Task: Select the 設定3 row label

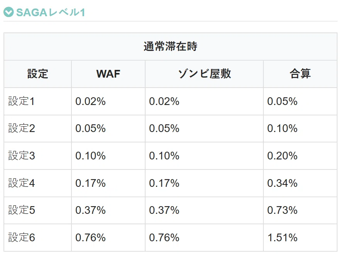Action: coord(22,156)
